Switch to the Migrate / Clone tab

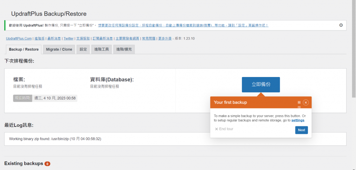pyautogui.click(x=59, y=49)
